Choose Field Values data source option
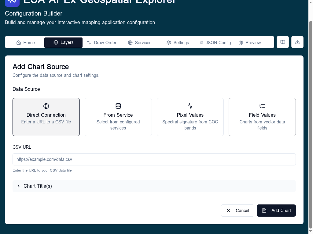 (x=262, y=117)
